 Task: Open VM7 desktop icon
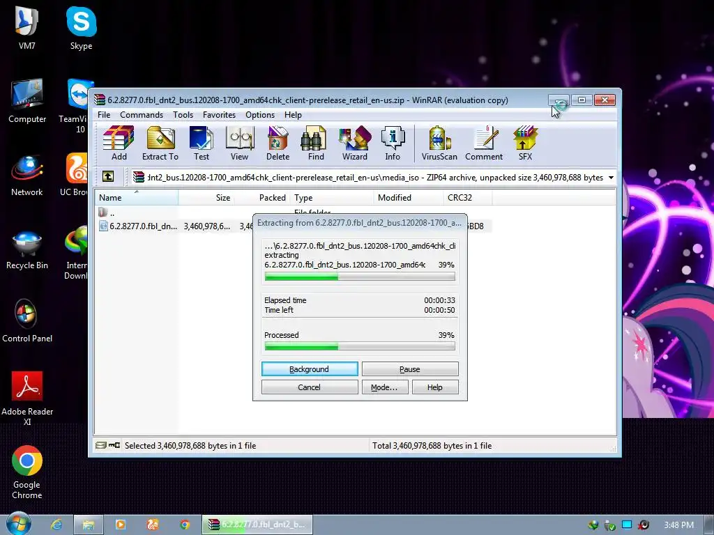(x=27, y=27)
